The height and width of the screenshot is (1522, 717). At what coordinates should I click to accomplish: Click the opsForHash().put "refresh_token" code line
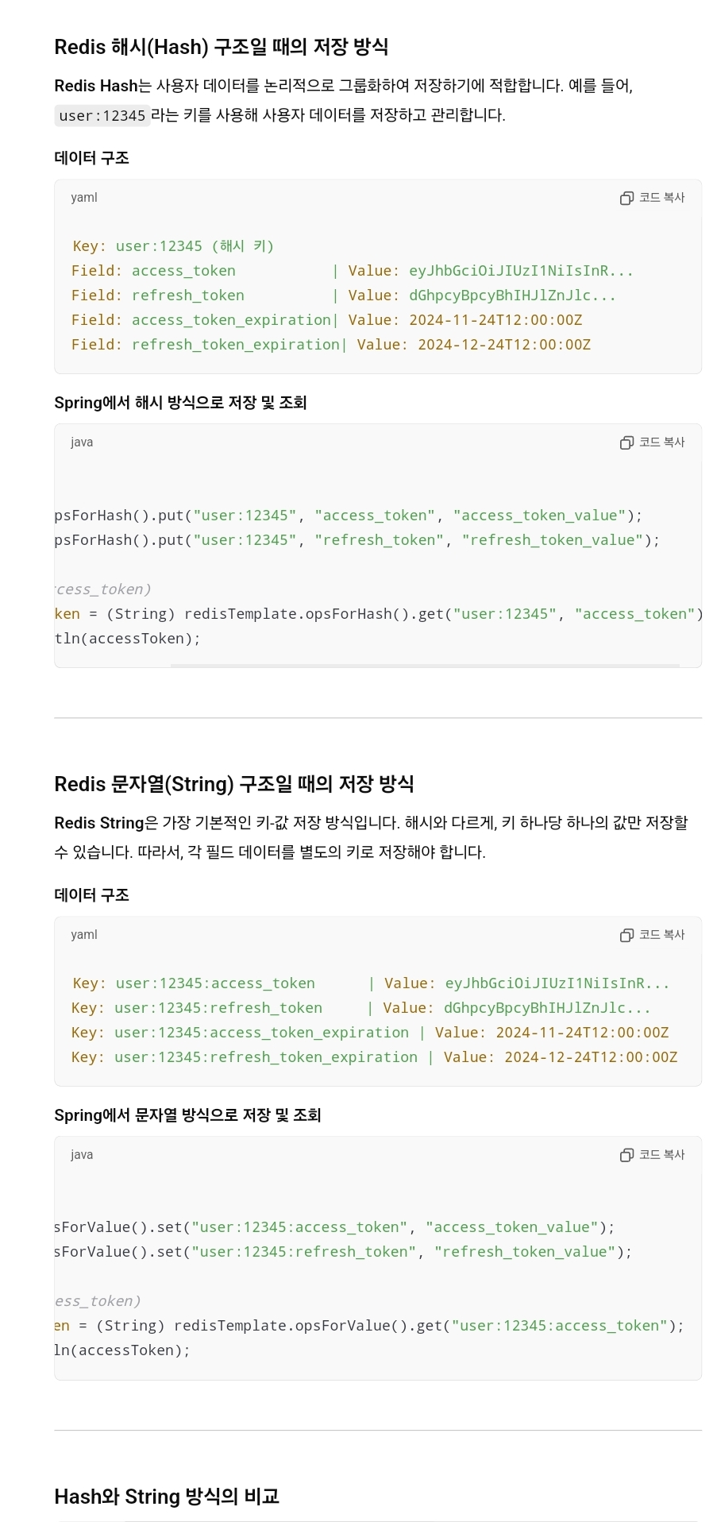(x=357, y=540)
